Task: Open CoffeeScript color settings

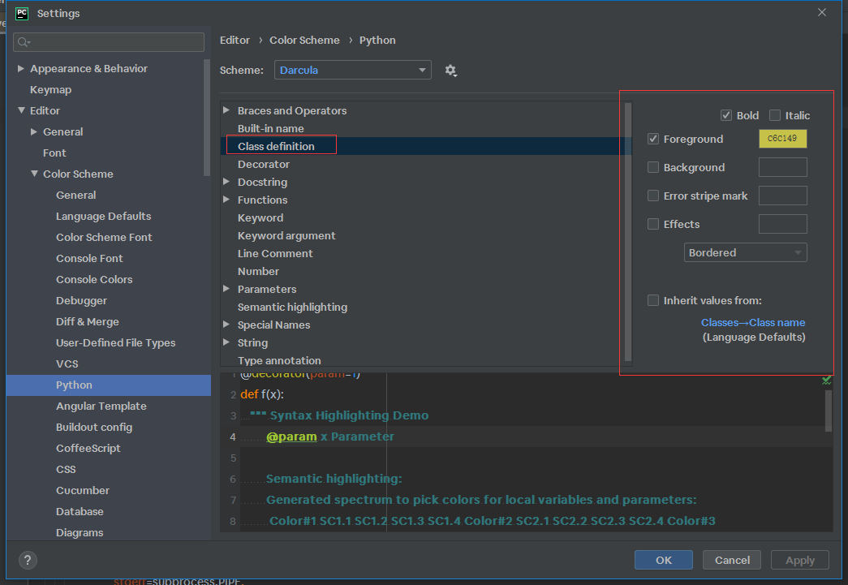Action: [x=88, y=448]
